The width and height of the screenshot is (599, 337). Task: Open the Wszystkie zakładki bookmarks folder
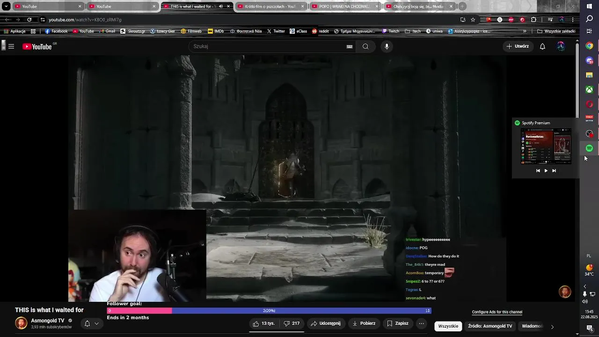[x=556, y=31]
